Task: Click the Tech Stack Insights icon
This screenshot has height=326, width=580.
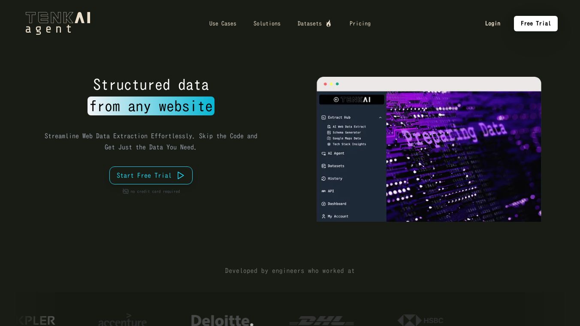Action: [329, 144]
